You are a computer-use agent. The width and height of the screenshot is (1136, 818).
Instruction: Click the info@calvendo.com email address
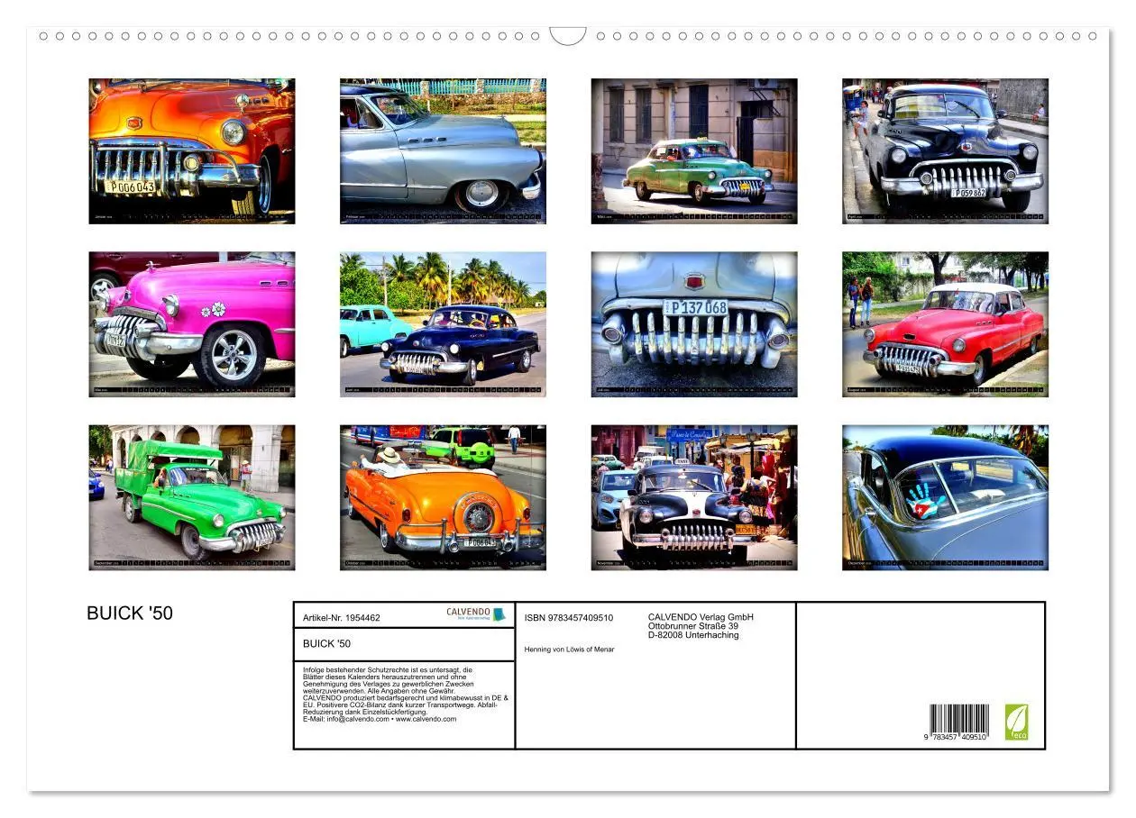(x=356, y=719)
